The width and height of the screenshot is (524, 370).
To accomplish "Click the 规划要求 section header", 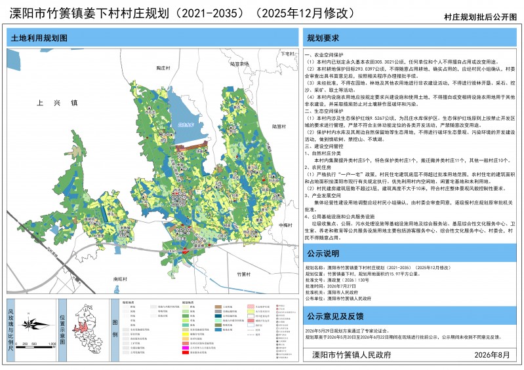I will 323,38.
